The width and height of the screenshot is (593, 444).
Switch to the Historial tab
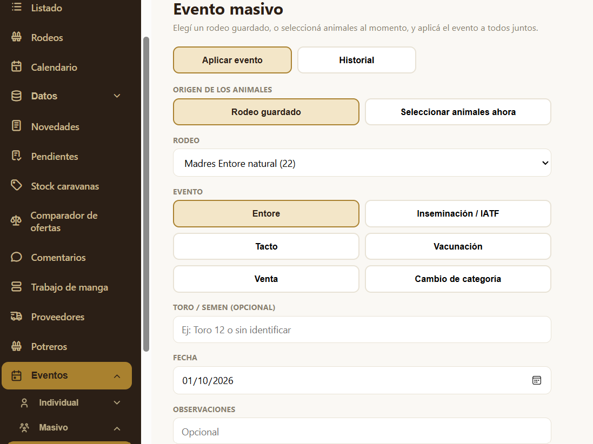[357, 60]
